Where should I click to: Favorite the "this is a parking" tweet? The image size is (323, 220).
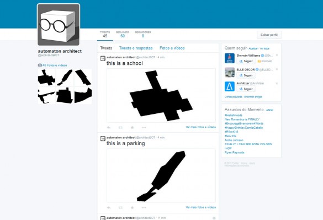[x=133, y=208]
